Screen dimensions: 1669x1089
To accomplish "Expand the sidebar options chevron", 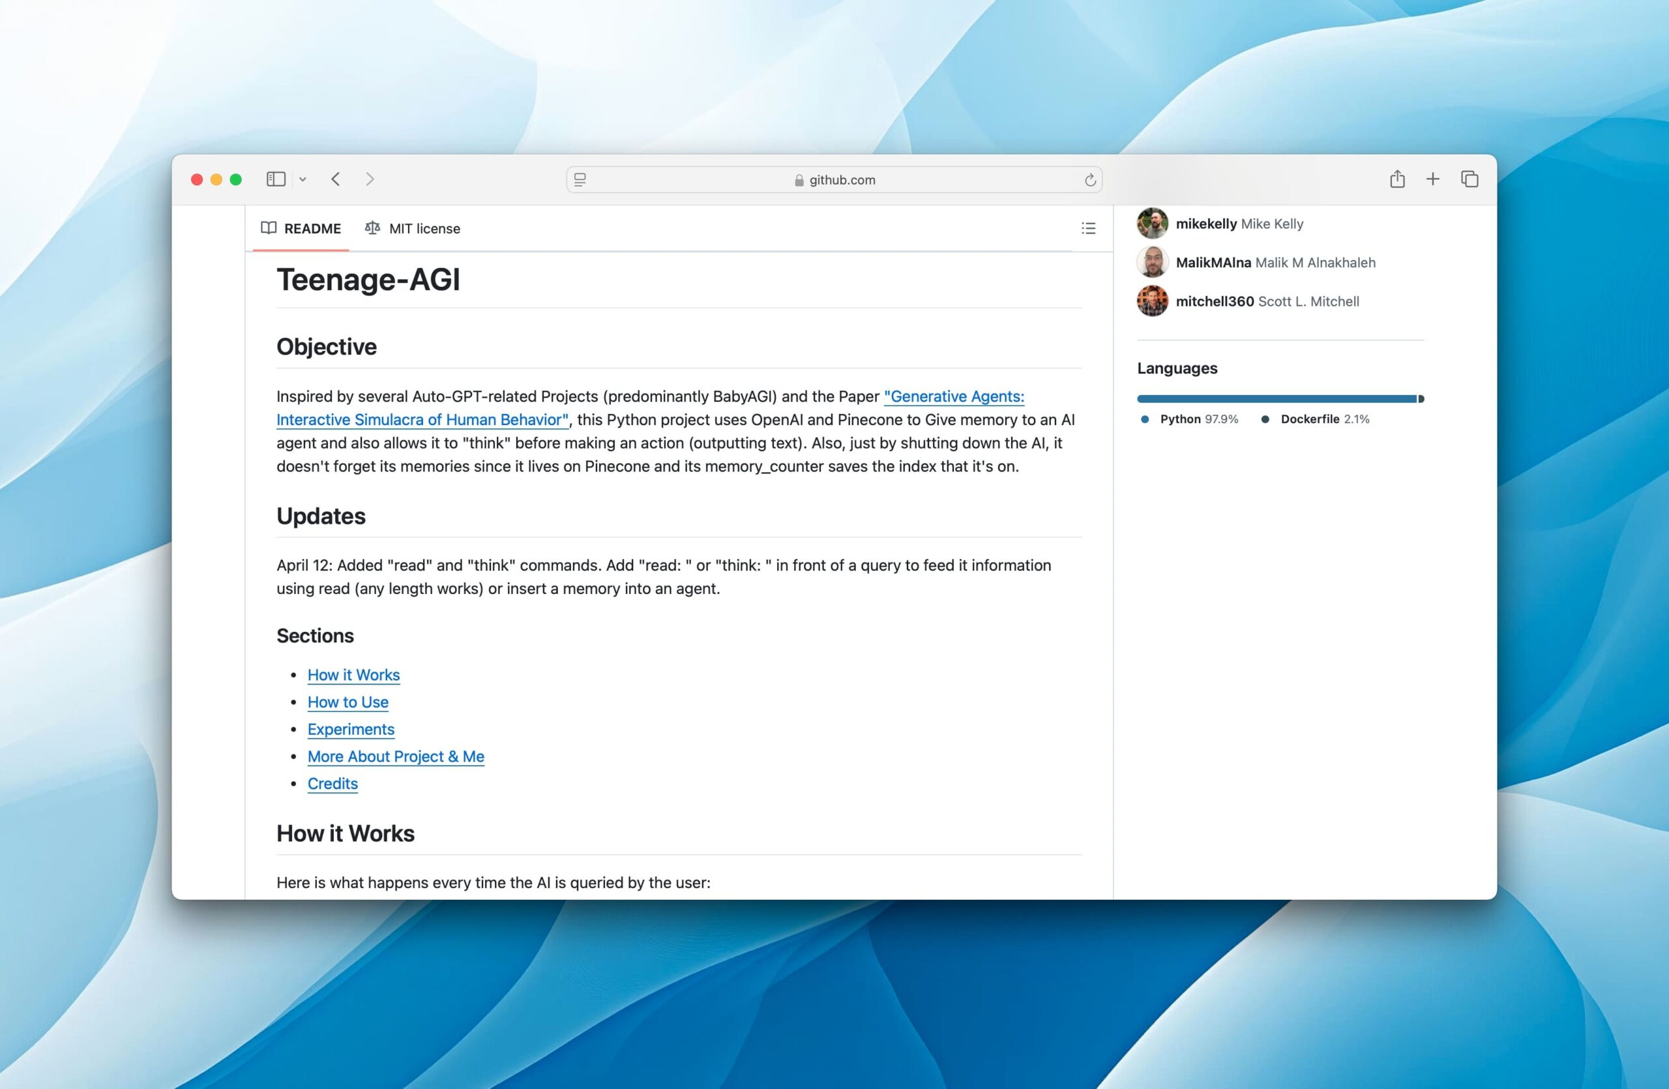I will click(x=303, y=179).
